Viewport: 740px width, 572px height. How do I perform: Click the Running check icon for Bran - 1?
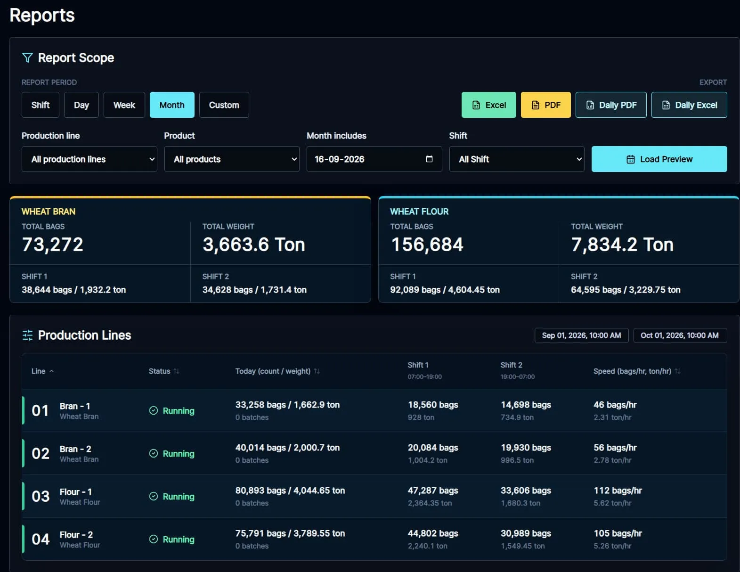[x=154, y=410]
